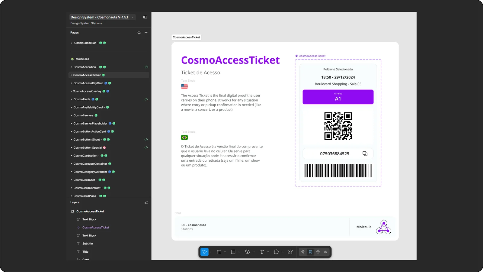This screenshot has width=483, height=272.
Task: Add a new page with plus icon
Action: pyautogui.click(x=146, y=32)
